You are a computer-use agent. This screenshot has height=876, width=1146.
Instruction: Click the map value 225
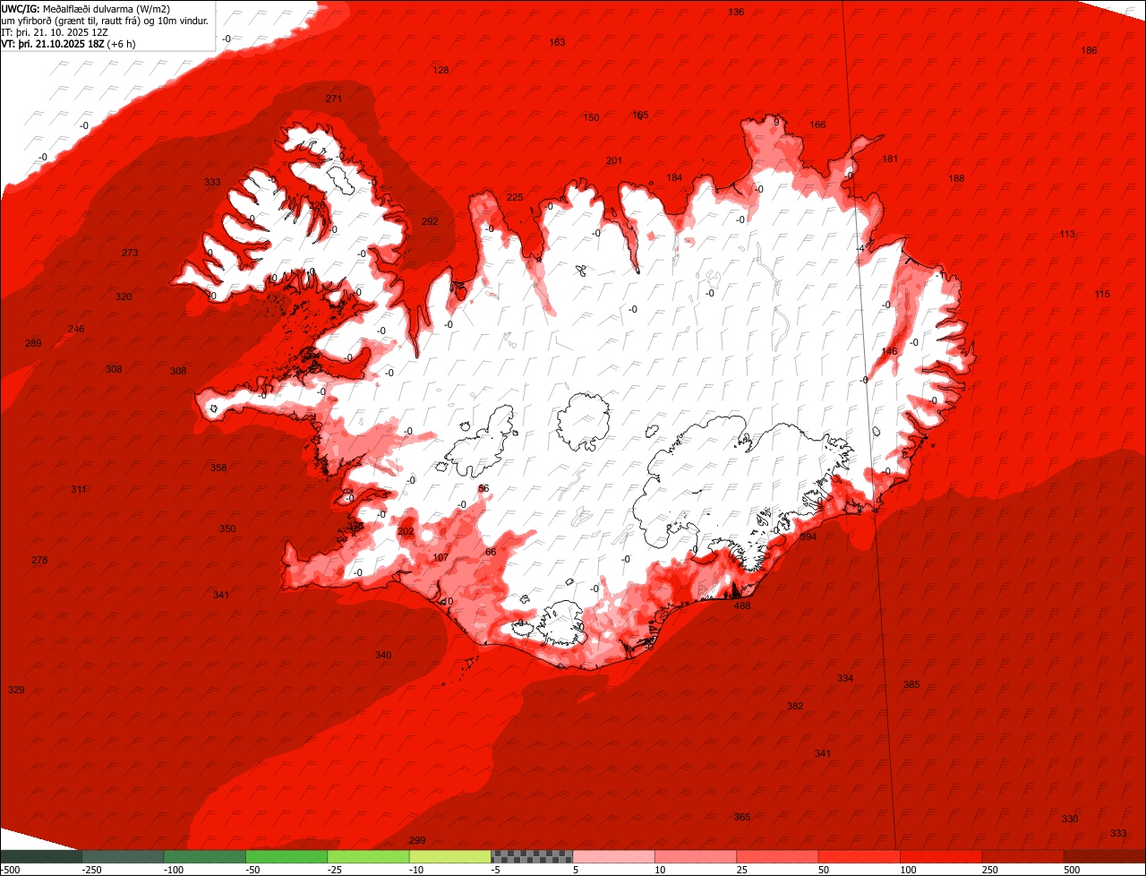coord(515,197)
